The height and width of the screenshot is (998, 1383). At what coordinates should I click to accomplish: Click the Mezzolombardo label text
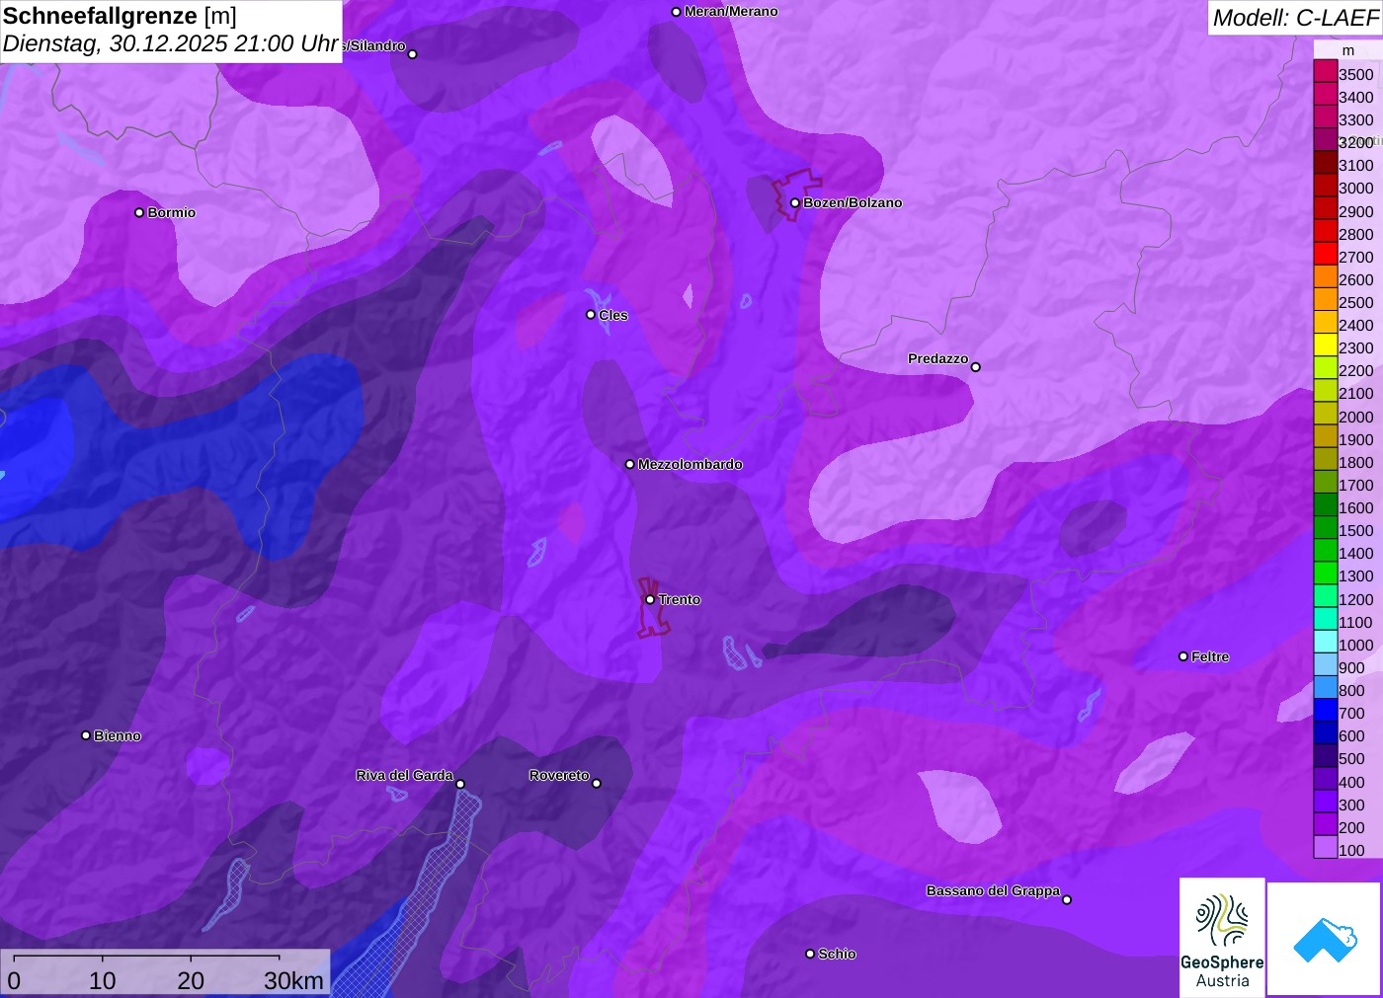(690, 464)
